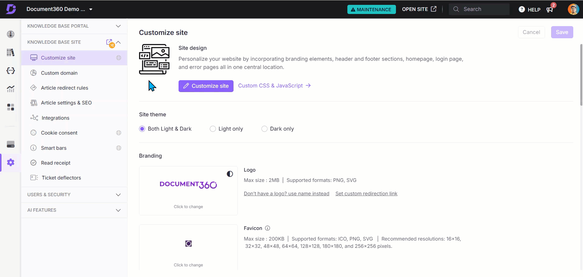Open the announcements megaphone icon
Screen dimensions: 583x277
coord(550,9)
